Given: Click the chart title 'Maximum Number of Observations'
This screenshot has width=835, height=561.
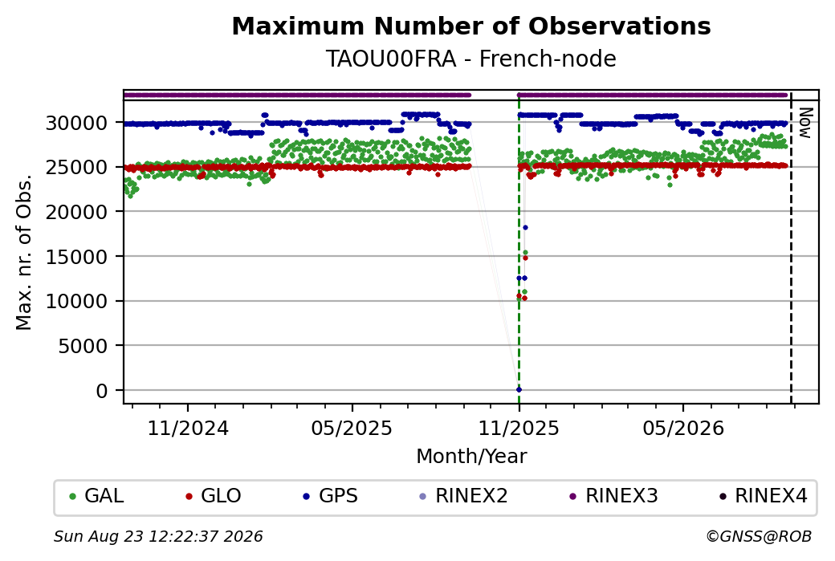Looking at the screenshot, I should coord(471,26).
